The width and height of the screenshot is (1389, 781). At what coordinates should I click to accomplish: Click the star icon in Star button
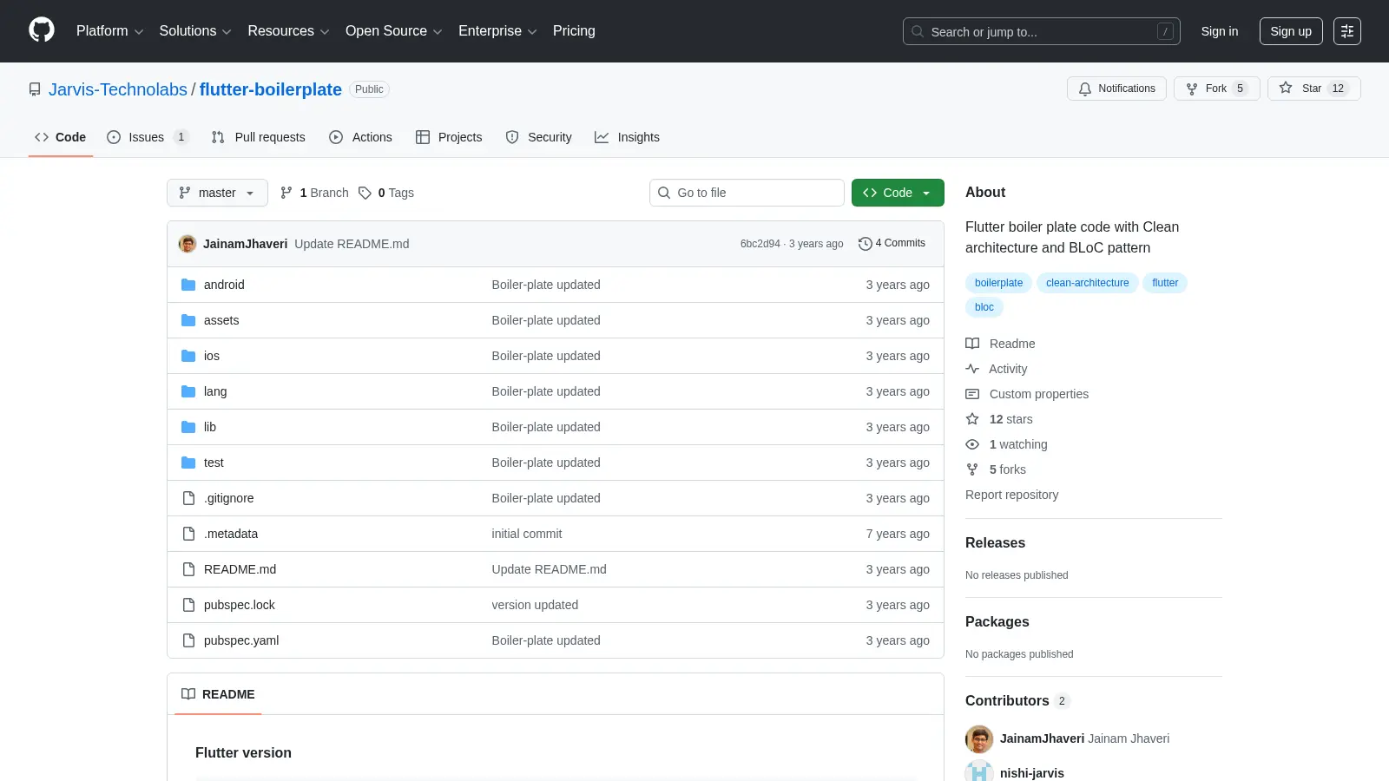click(x=1286, y=88)
